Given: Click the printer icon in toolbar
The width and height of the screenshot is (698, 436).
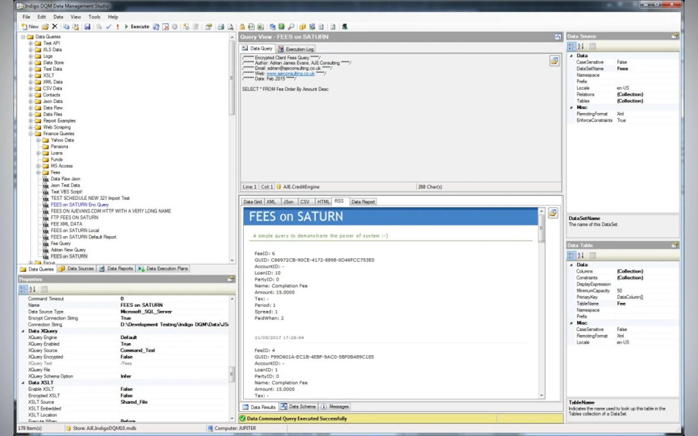Looking at the screenshot, I should tap(221, 27).
